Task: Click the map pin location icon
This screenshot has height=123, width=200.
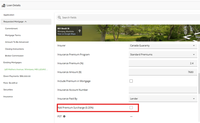Action: tap(80, 31)
